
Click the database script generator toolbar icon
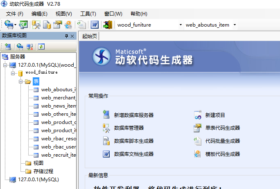pos(47,25)
